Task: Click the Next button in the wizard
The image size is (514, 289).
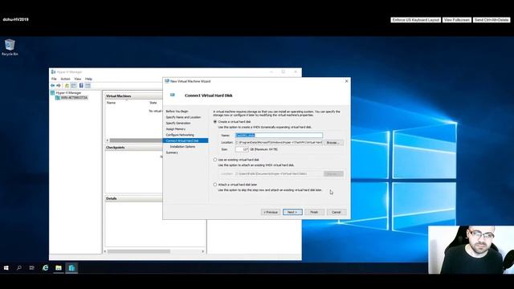Action: click(x=292, y=212)
